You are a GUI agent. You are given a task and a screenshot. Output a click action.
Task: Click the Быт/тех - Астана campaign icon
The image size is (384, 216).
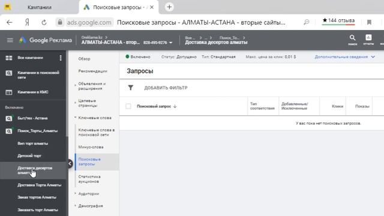(9, 118)
